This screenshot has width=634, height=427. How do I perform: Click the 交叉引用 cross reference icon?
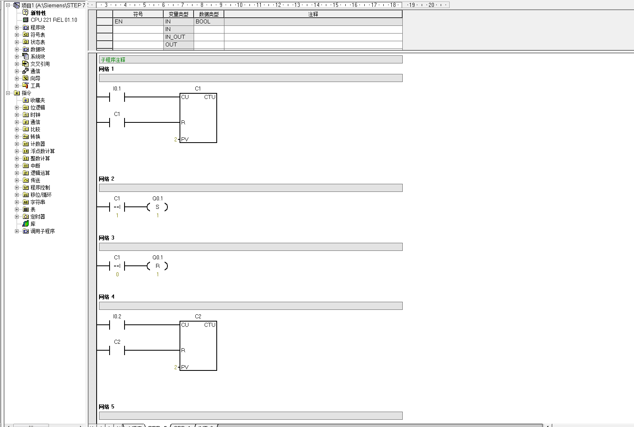[25, 64]
